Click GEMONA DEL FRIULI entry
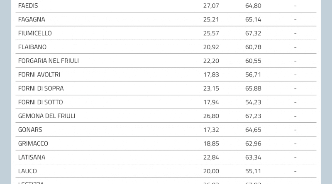The height and width of the screenshot is (184, 332). tap(46, 116)
